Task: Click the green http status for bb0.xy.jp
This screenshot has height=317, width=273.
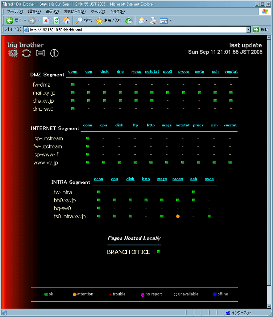Action: coord(146,200)
